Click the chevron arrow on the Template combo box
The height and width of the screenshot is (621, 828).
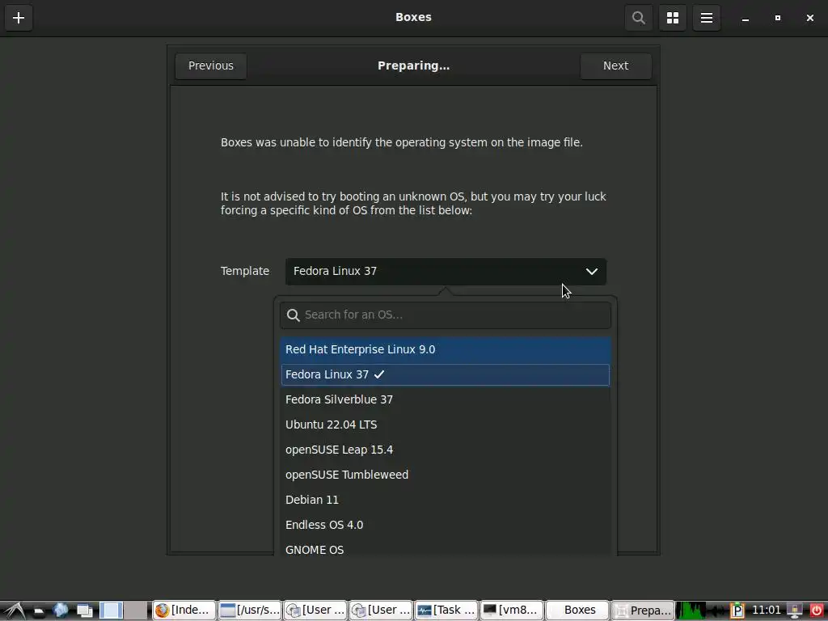591,272
